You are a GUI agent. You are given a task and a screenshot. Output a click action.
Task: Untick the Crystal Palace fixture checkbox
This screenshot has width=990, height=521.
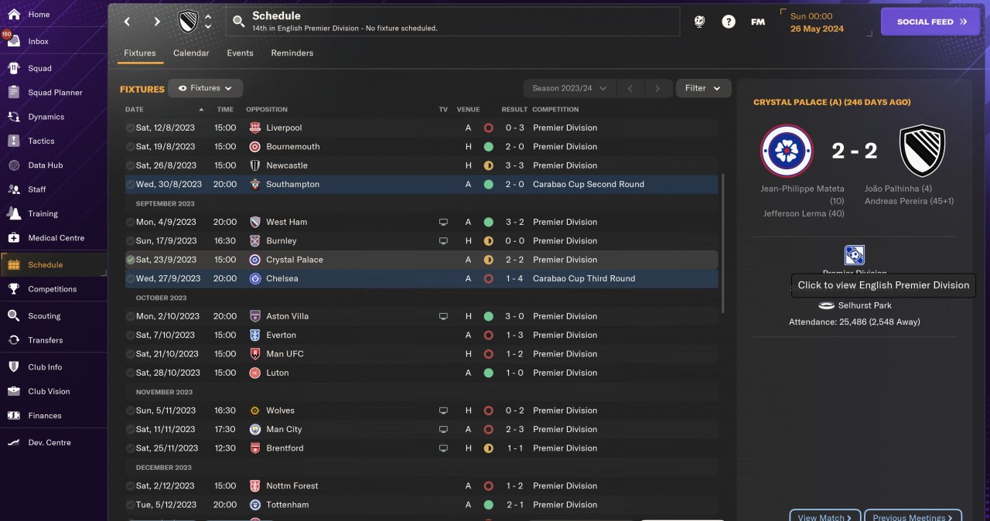pyautogui.click(x=130, y=260)
